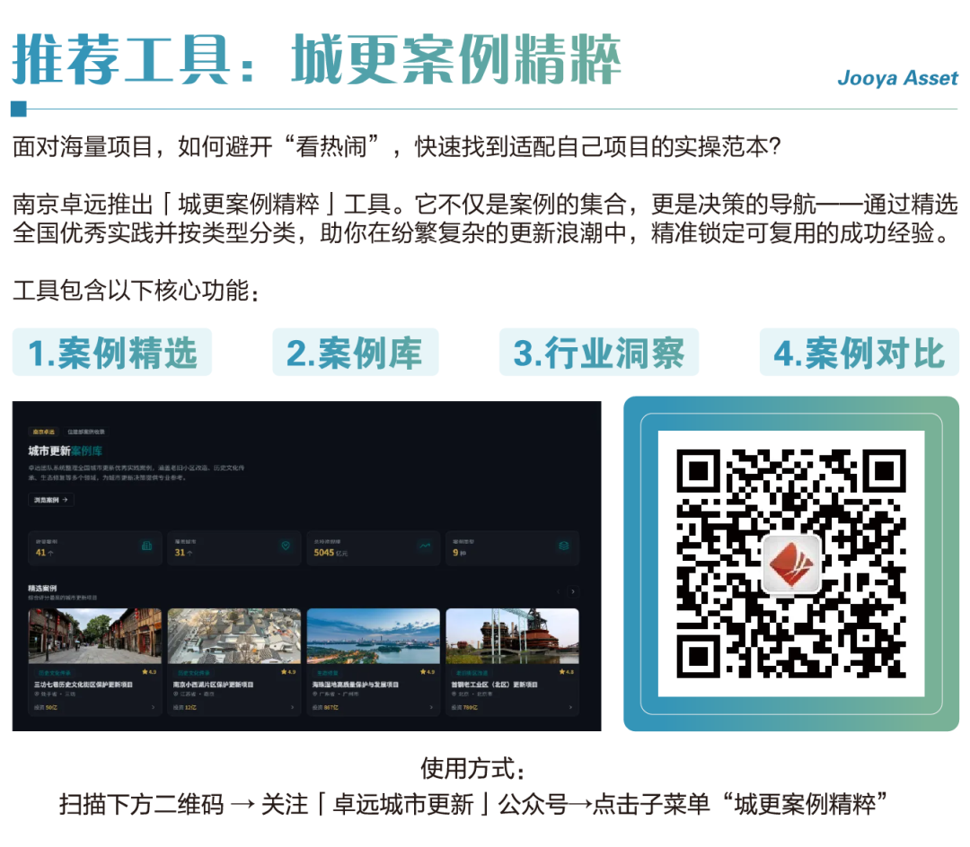Click the QR code center logo

791,564
